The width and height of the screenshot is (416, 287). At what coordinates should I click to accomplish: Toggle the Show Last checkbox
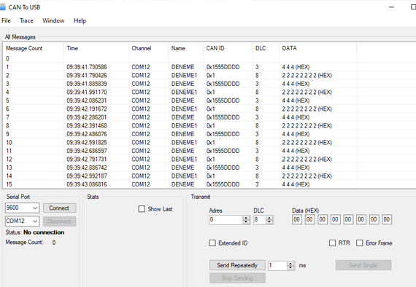[x=142, y=209]
